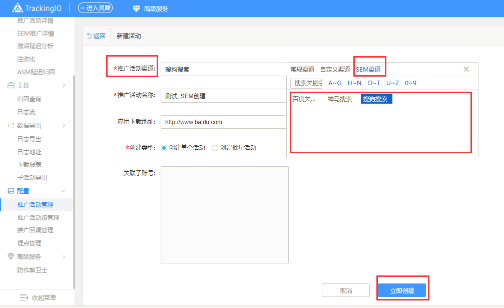Click the 推广活动名称 input field
This screenshot has width=504, height=308.
223,96
